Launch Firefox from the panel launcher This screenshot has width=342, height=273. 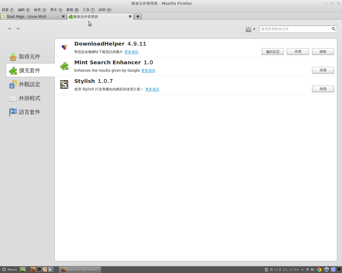33,270
